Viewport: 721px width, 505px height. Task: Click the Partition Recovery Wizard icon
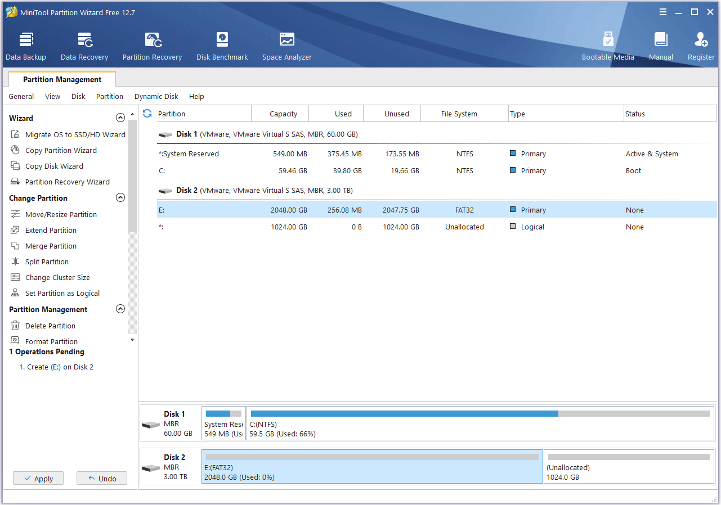click(x=15, y=182)
